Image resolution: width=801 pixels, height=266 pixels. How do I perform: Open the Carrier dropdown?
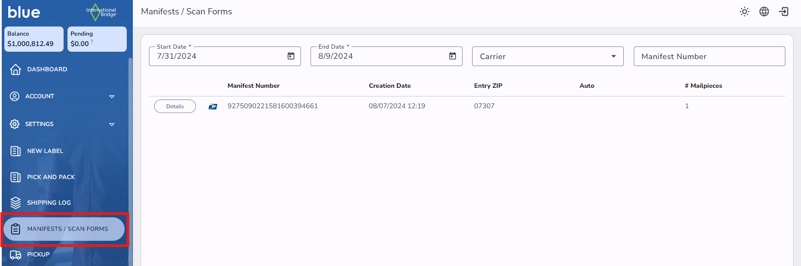tap(548, 57)
